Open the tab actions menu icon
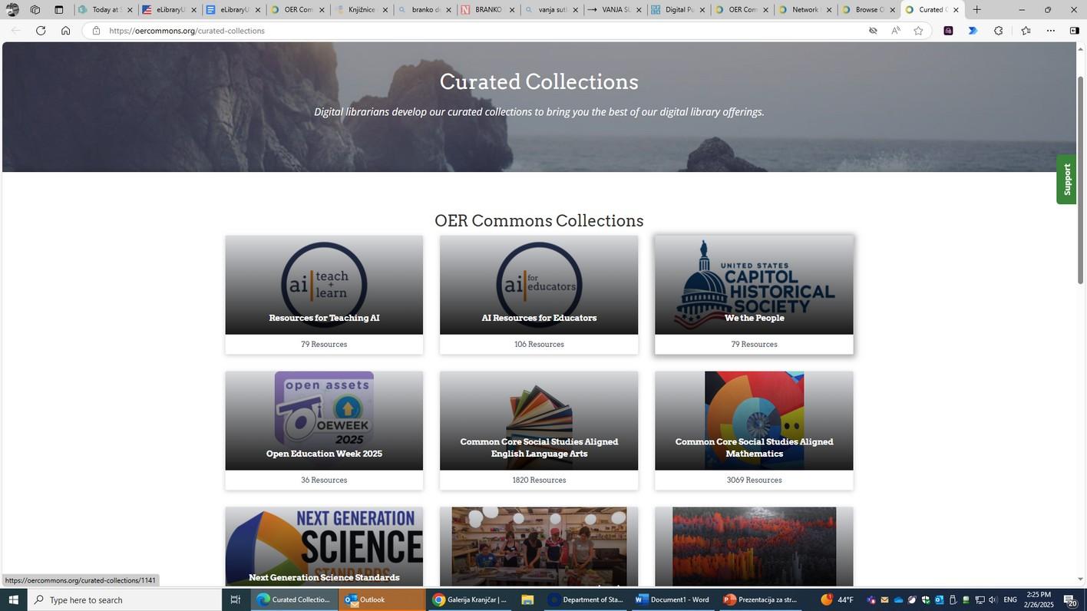 (59, 10)
